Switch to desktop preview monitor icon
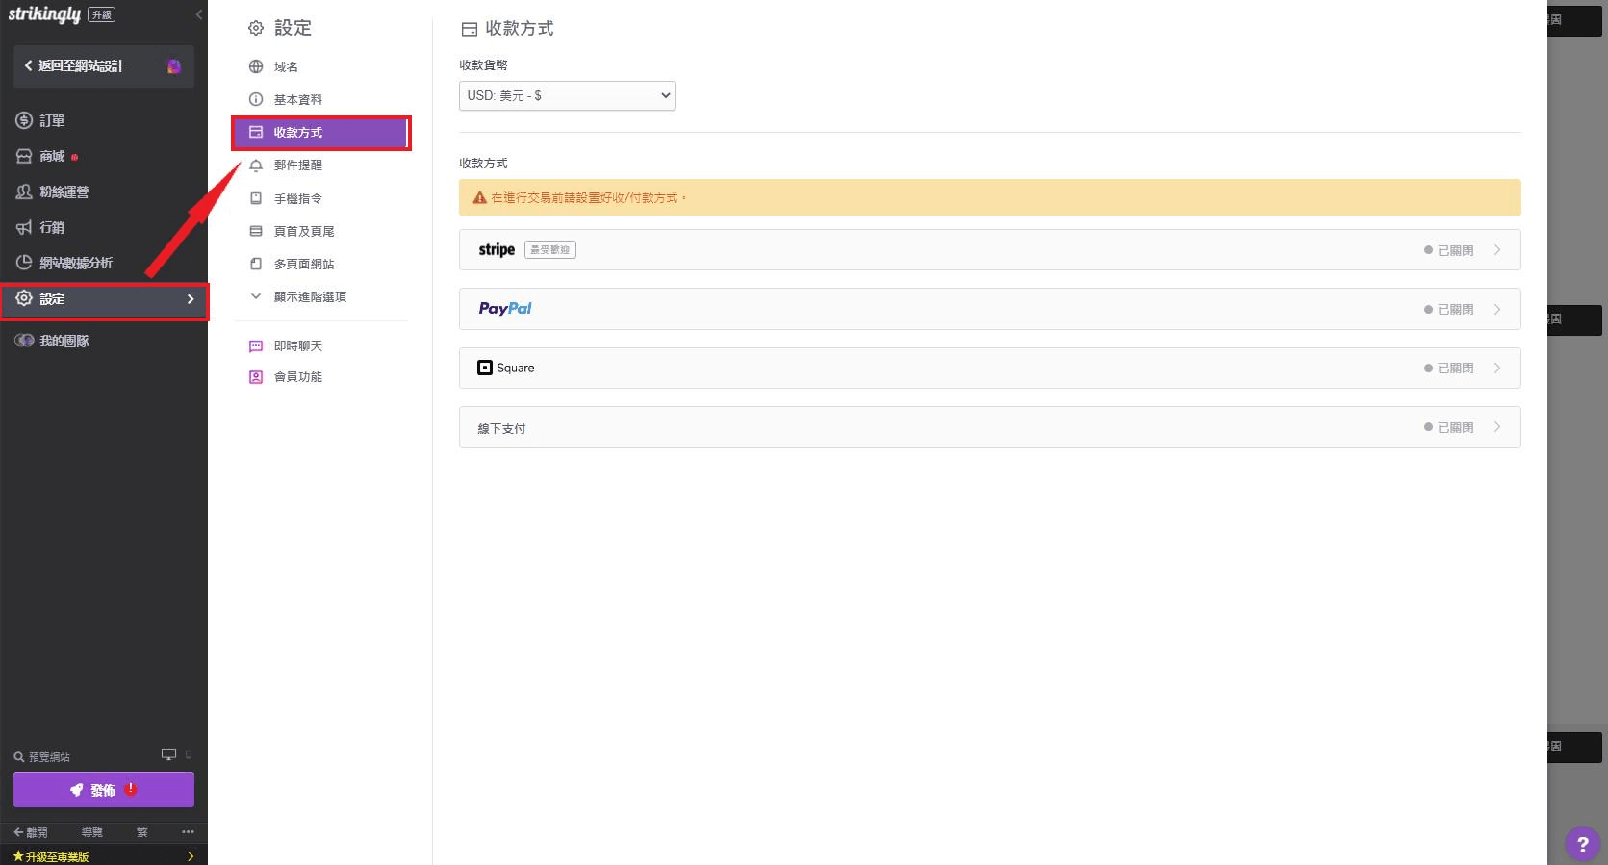The image size is (1608, 865). (169, 755)
